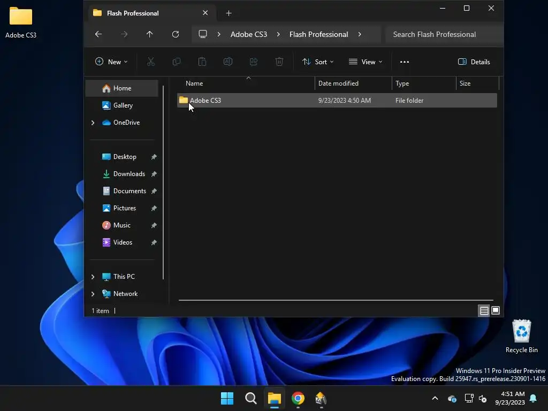Click the OneDrive cloud tray icon
This screenshot has height=411, width=548.
pyautogui.click(x=452, y=398)
